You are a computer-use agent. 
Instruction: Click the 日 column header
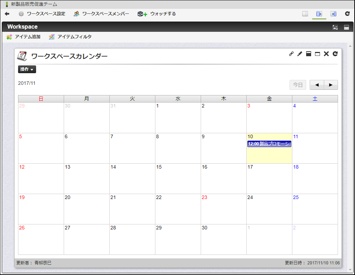coord(41,99)
